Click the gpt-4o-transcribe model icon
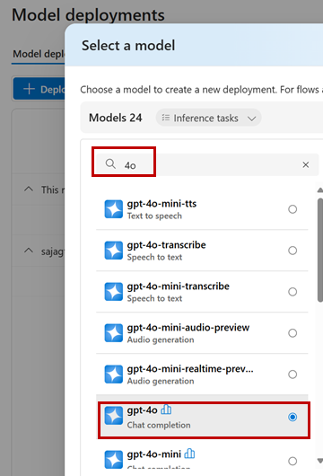This screenshot has width=323, height=476. (x=113, y=251)
